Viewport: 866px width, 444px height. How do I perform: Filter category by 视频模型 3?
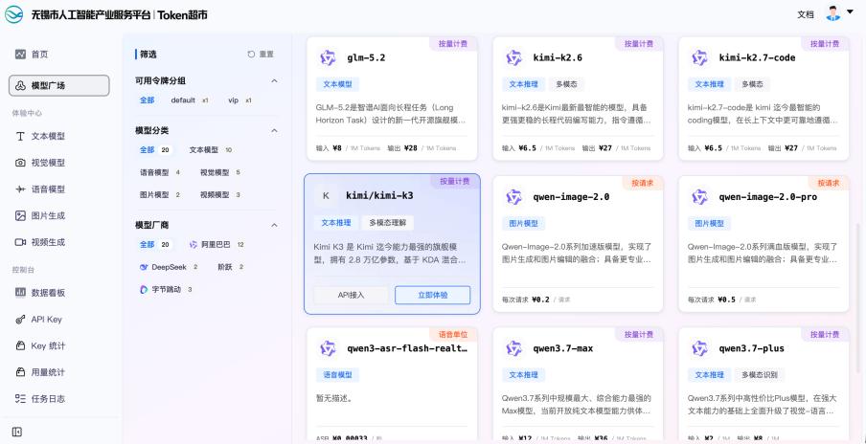tap(220, 194)
